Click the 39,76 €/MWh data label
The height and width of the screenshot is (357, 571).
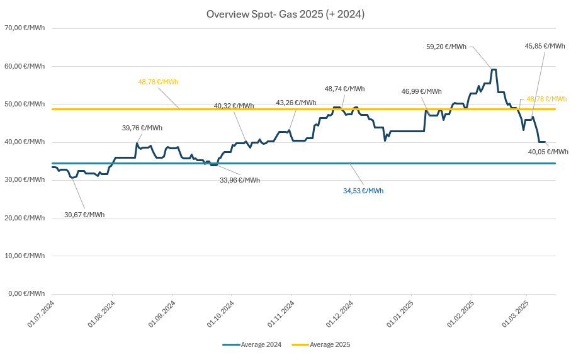click(142, 128)
